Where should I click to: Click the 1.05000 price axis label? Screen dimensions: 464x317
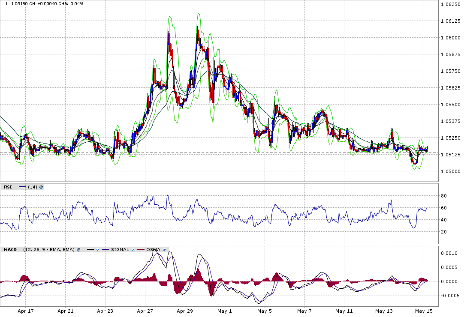tap(450, 171)
